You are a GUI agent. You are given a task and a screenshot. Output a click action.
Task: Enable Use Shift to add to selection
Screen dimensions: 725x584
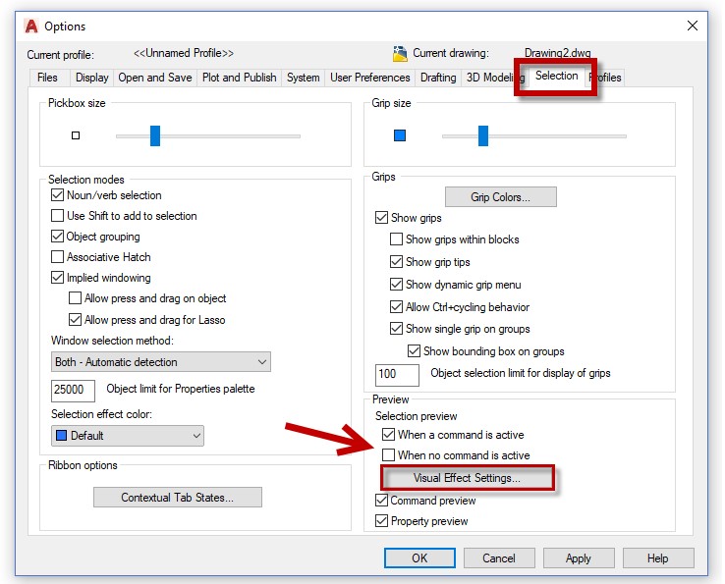click(57, 215)
